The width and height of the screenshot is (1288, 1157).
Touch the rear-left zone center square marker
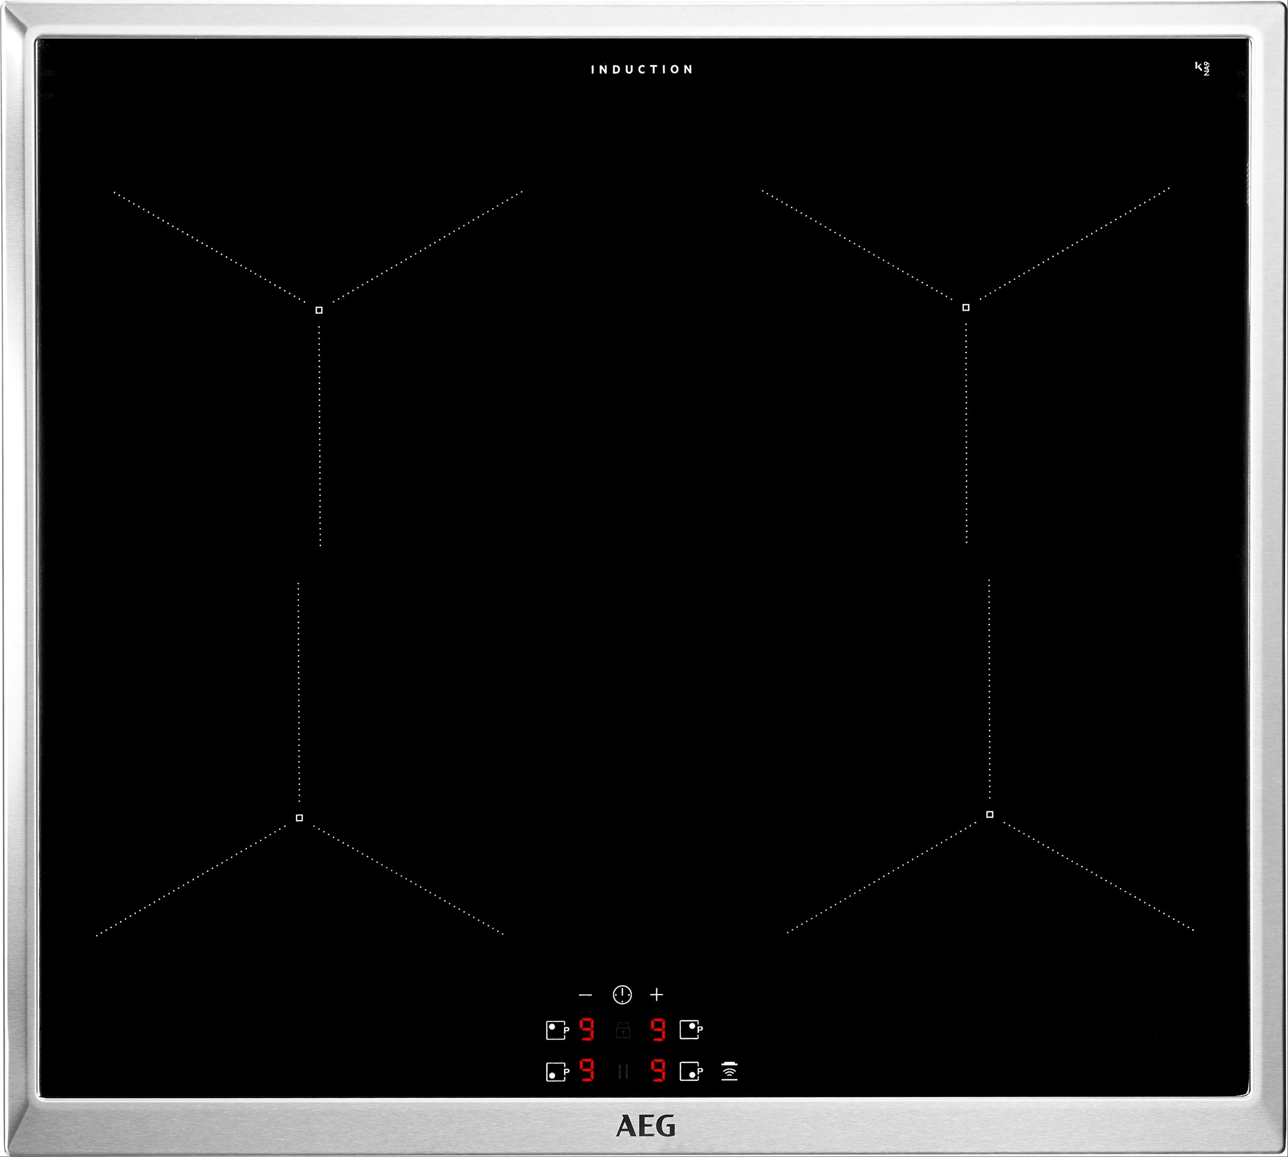(319, 310)
